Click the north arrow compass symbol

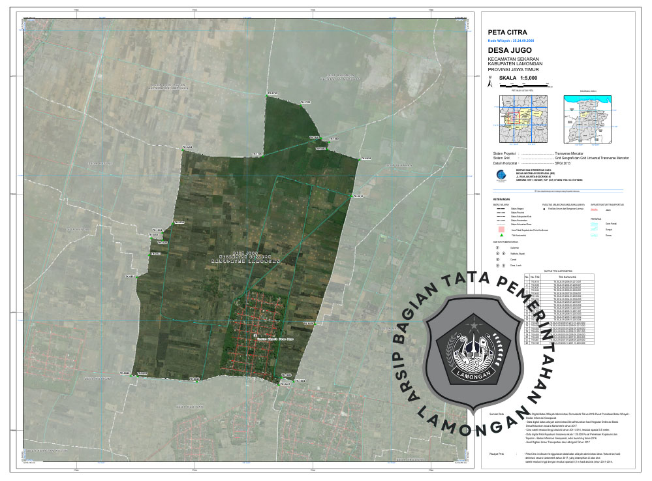point(490,82)
